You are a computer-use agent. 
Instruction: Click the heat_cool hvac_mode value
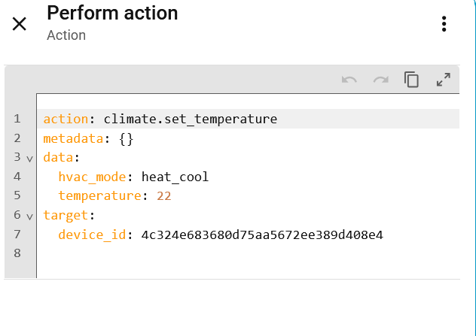[x=175, y=177]
